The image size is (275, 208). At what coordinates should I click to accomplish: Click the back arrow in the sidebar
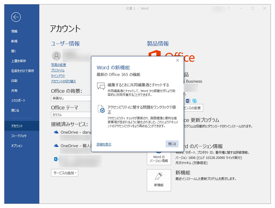(16, 17)
